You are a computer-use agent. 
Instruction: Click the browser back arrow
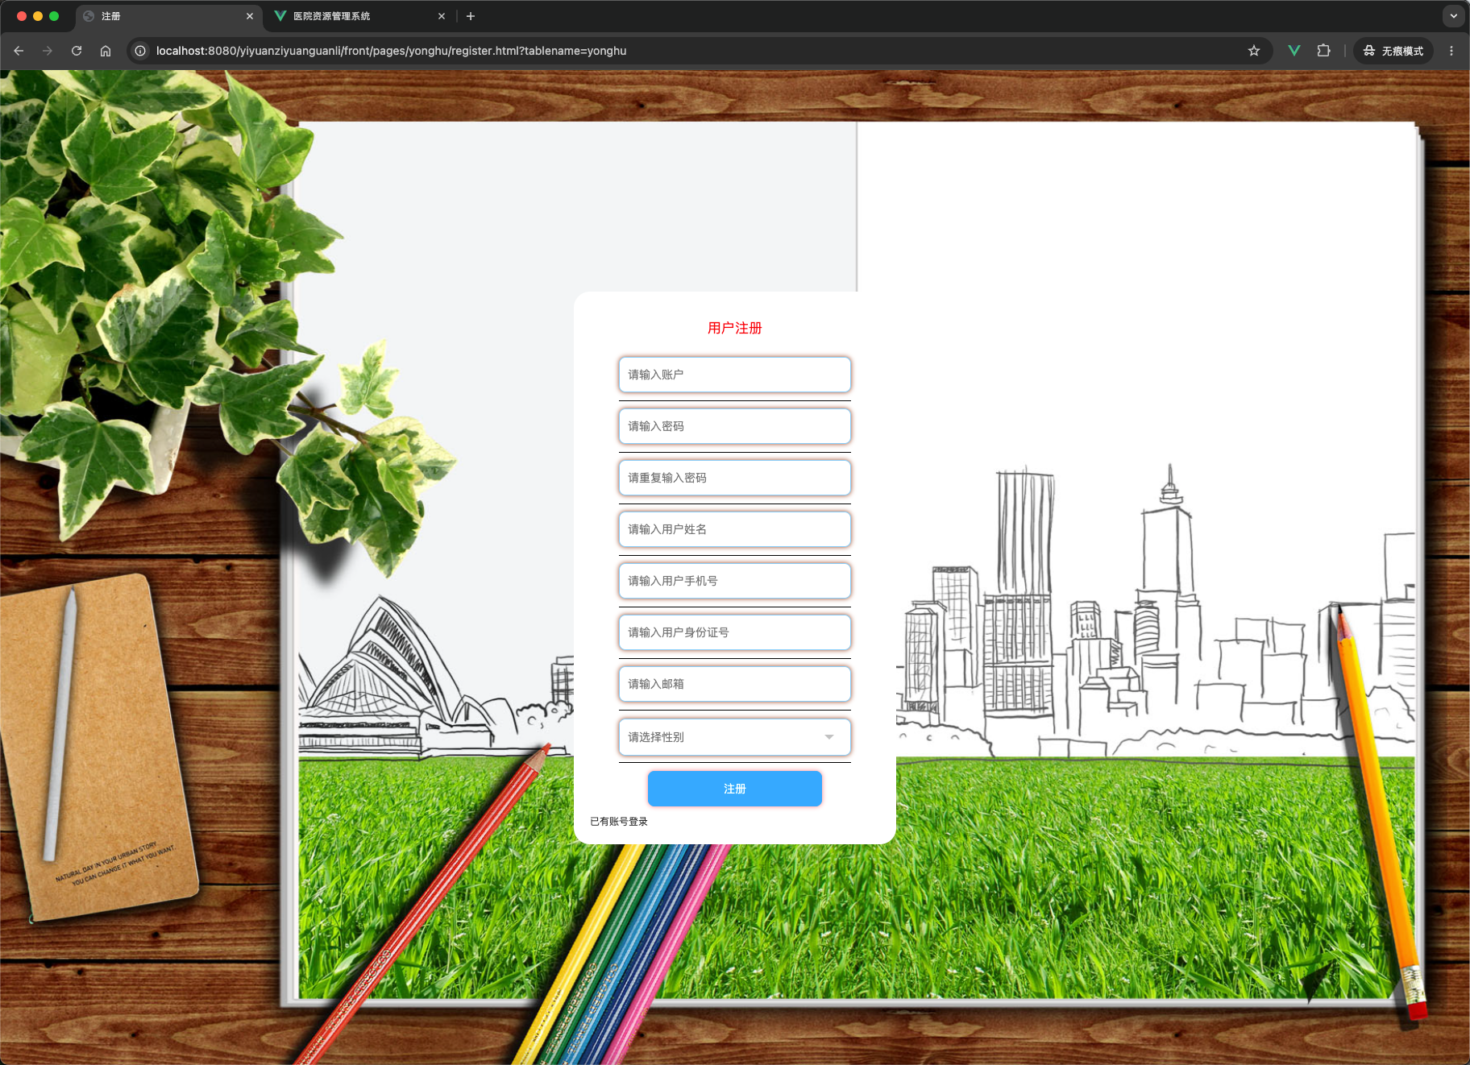coord(19,51)
